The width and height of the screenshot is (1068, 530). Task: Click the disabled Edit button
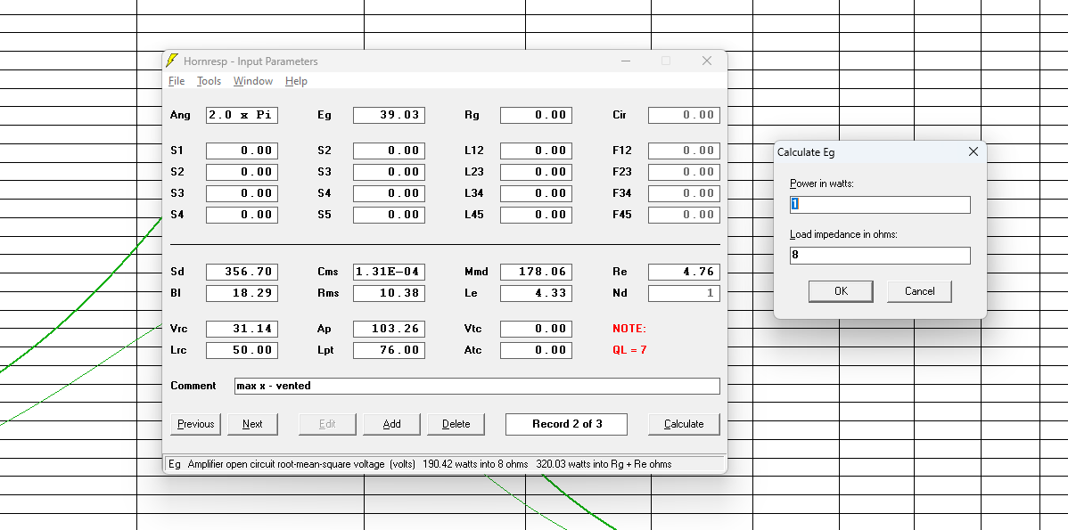point(327,424)
